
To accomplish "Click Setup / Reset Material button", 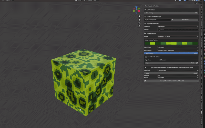I will click(172, 81).
